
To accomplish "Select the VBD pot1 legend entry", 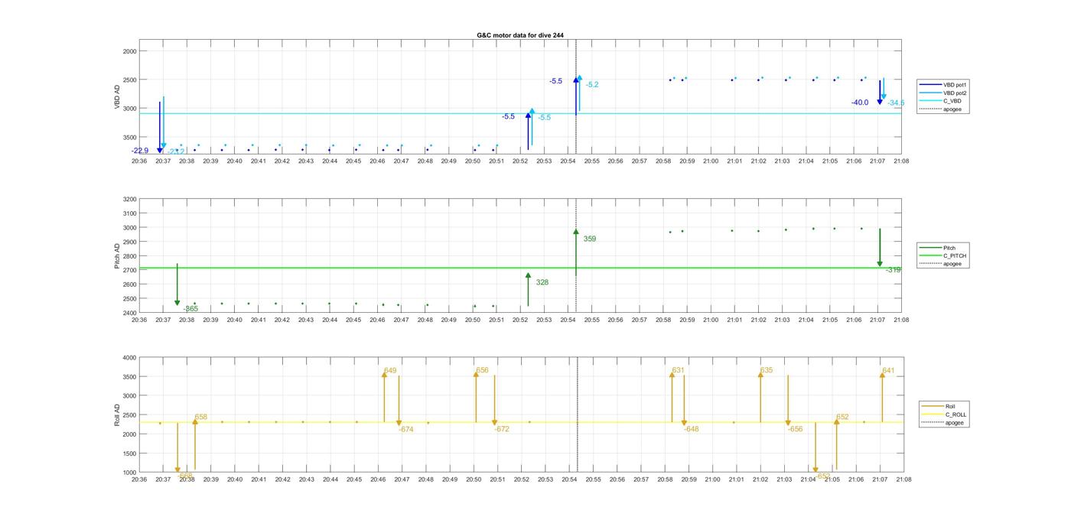I will [943, 85].
